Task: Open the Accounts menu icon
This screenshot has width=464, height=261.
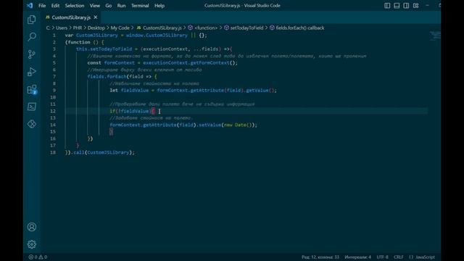Action: tap(32, 227)
